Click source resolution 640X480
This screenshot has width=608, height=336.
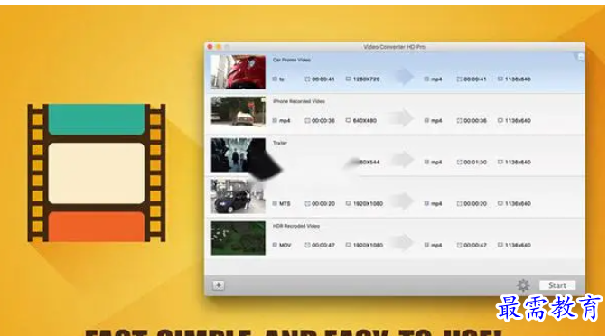coord(364,120)
